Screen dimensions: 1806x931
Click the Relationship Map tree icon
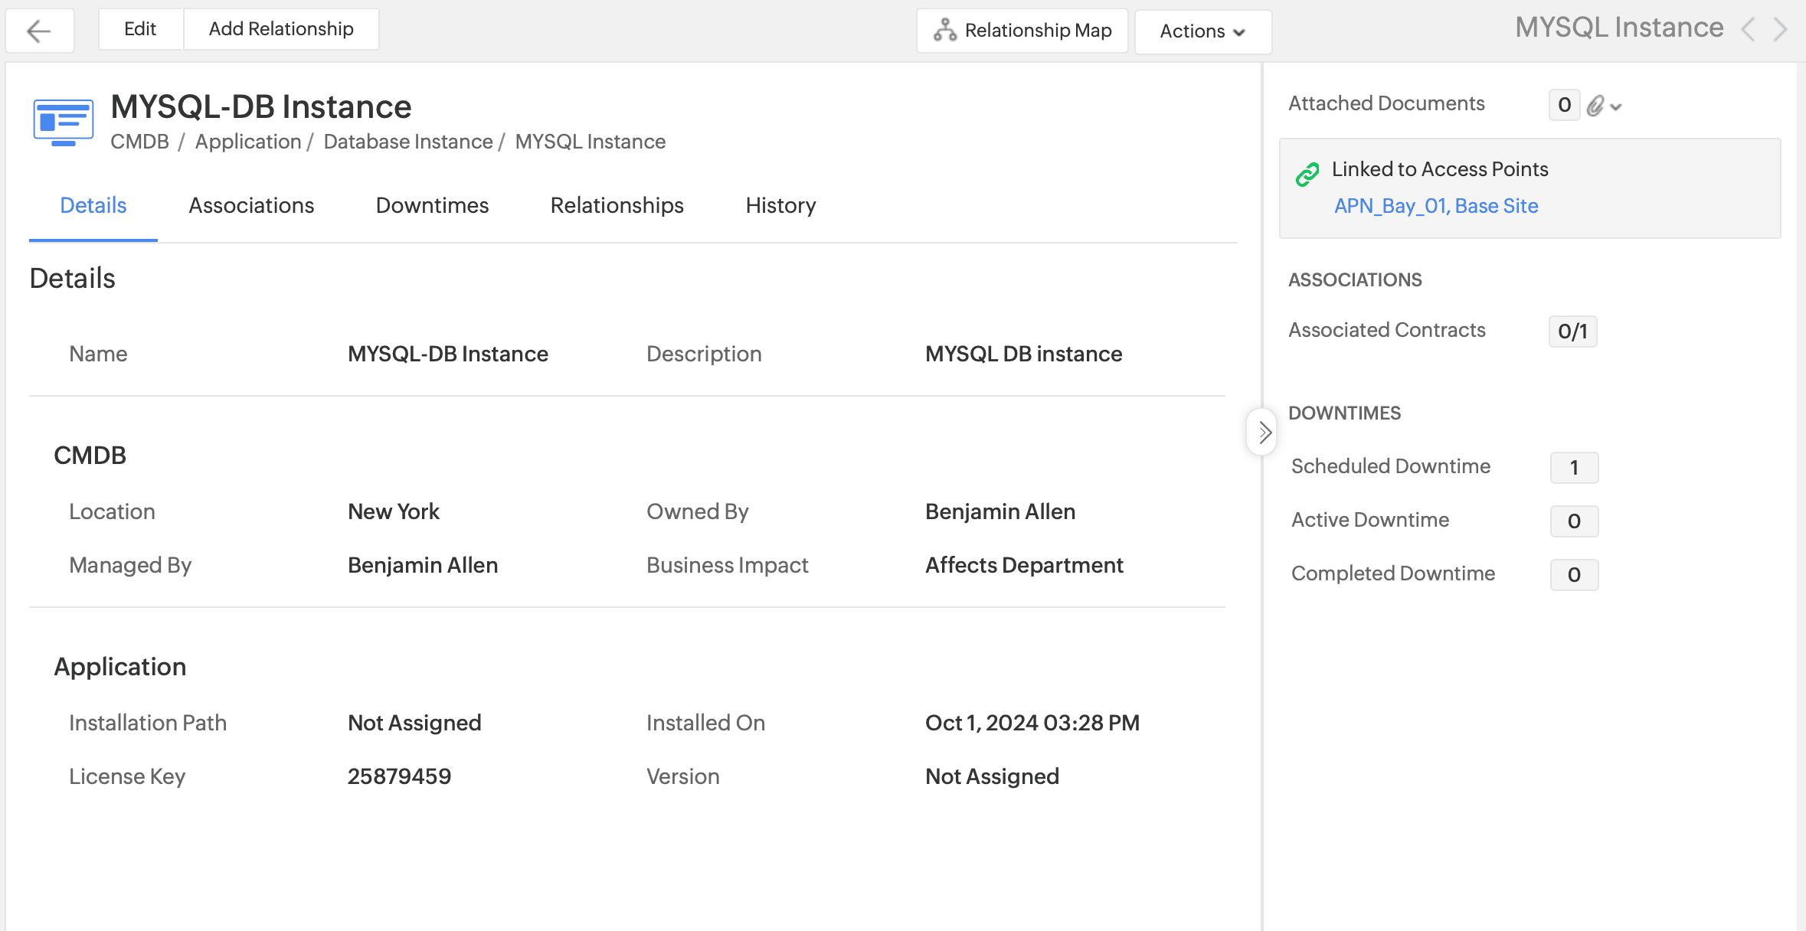(944, 30)
